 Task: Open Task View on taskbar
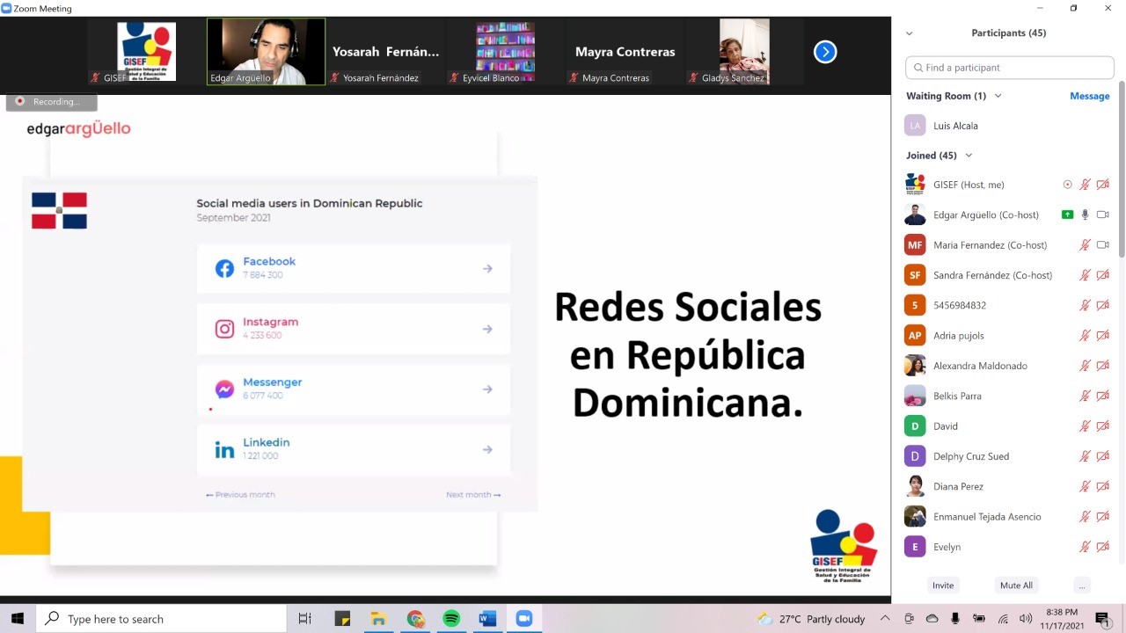click(x=305, y=619)
